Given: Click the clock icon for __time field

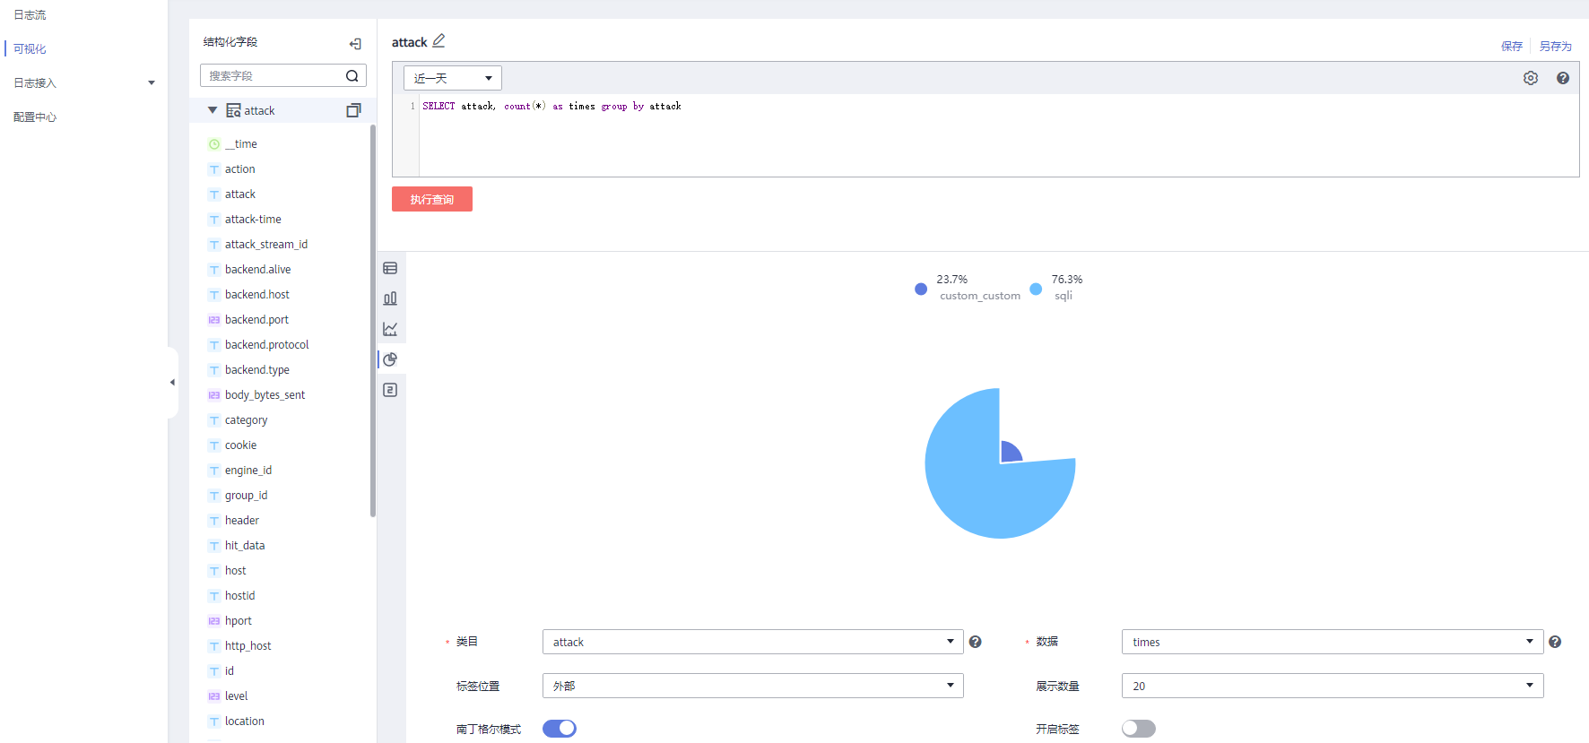Looking at the screenshot, I should 214,144.
